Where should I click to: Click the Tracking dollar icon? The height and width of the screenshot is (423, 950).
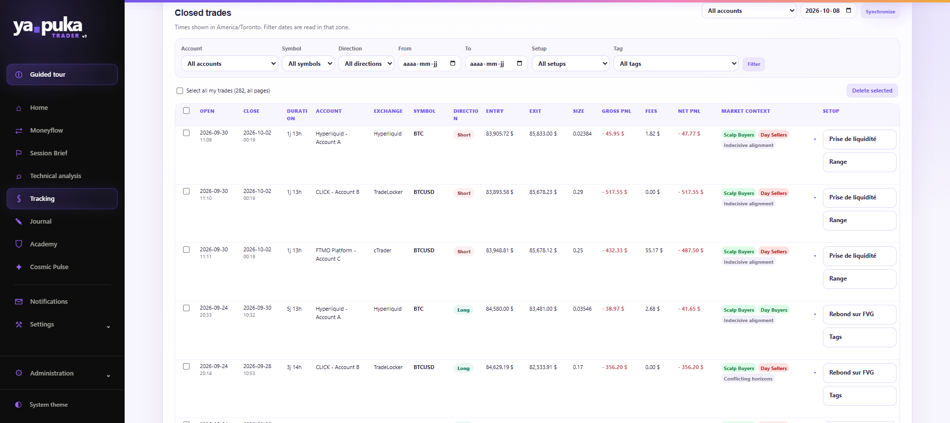[19, 199]
